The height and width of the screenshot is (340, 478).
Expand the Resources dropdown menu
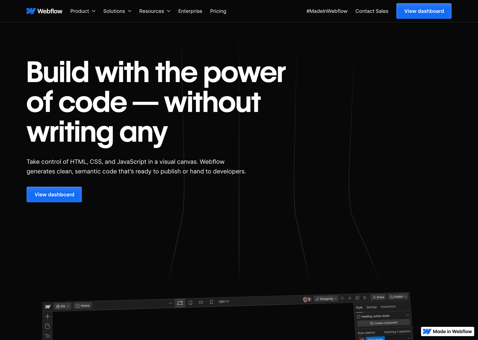tap(155, 11)
